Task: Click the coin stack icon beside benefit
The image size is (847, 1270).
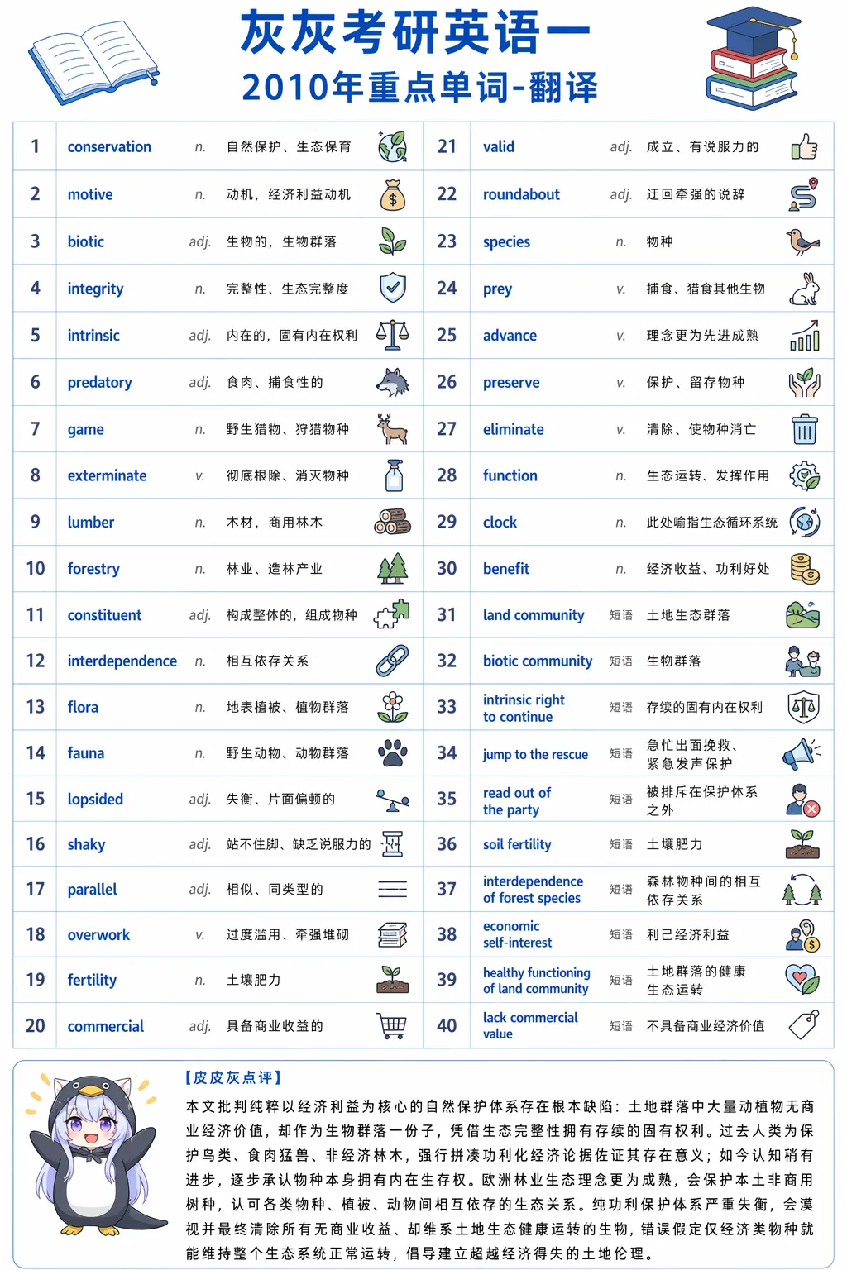Action: pyautogui.click(x=804, y=568)
